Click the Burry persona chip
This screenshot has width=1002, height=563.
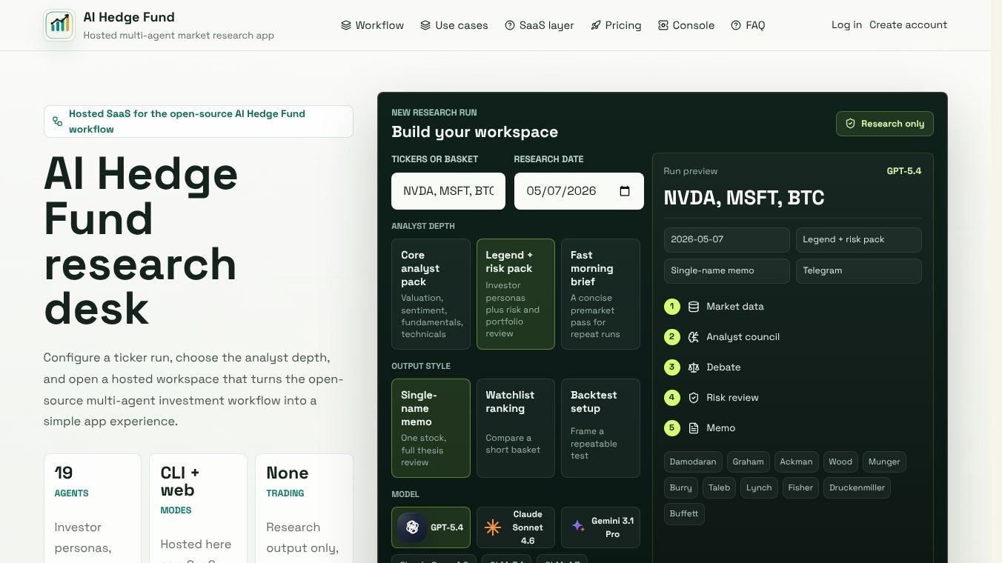point(681,487)
